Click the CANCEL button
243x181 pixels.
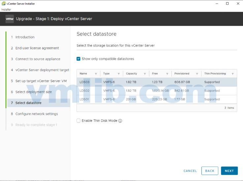(190, 171)
